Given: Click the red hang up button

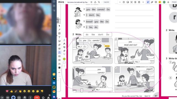Looking at the screenshot, I should point(37,97).
